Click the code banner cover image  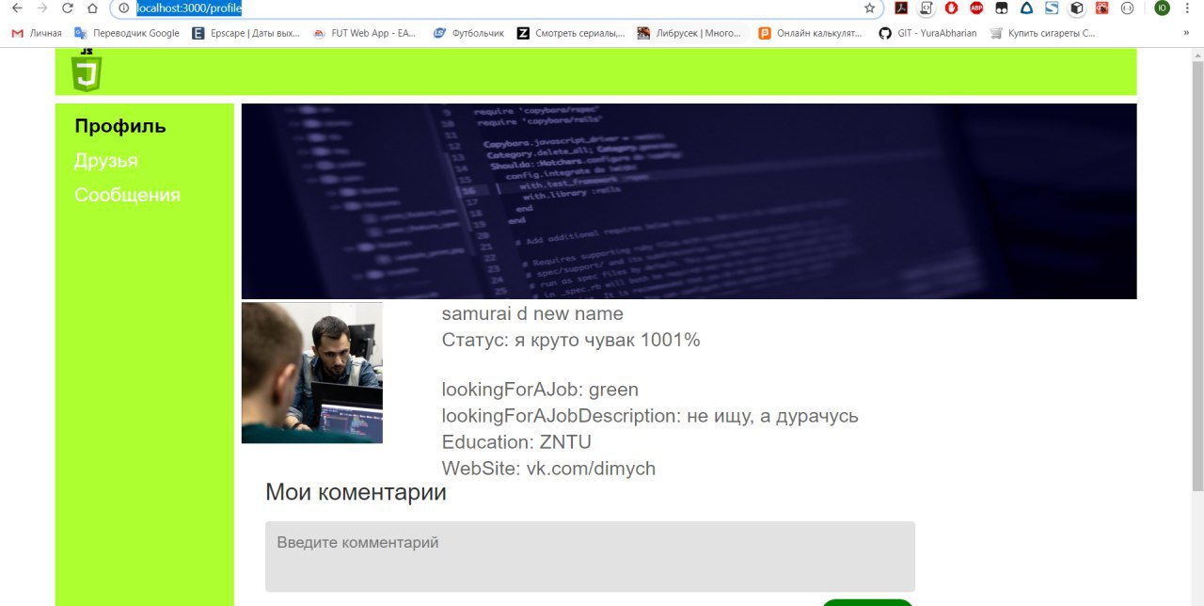point(689,201)
